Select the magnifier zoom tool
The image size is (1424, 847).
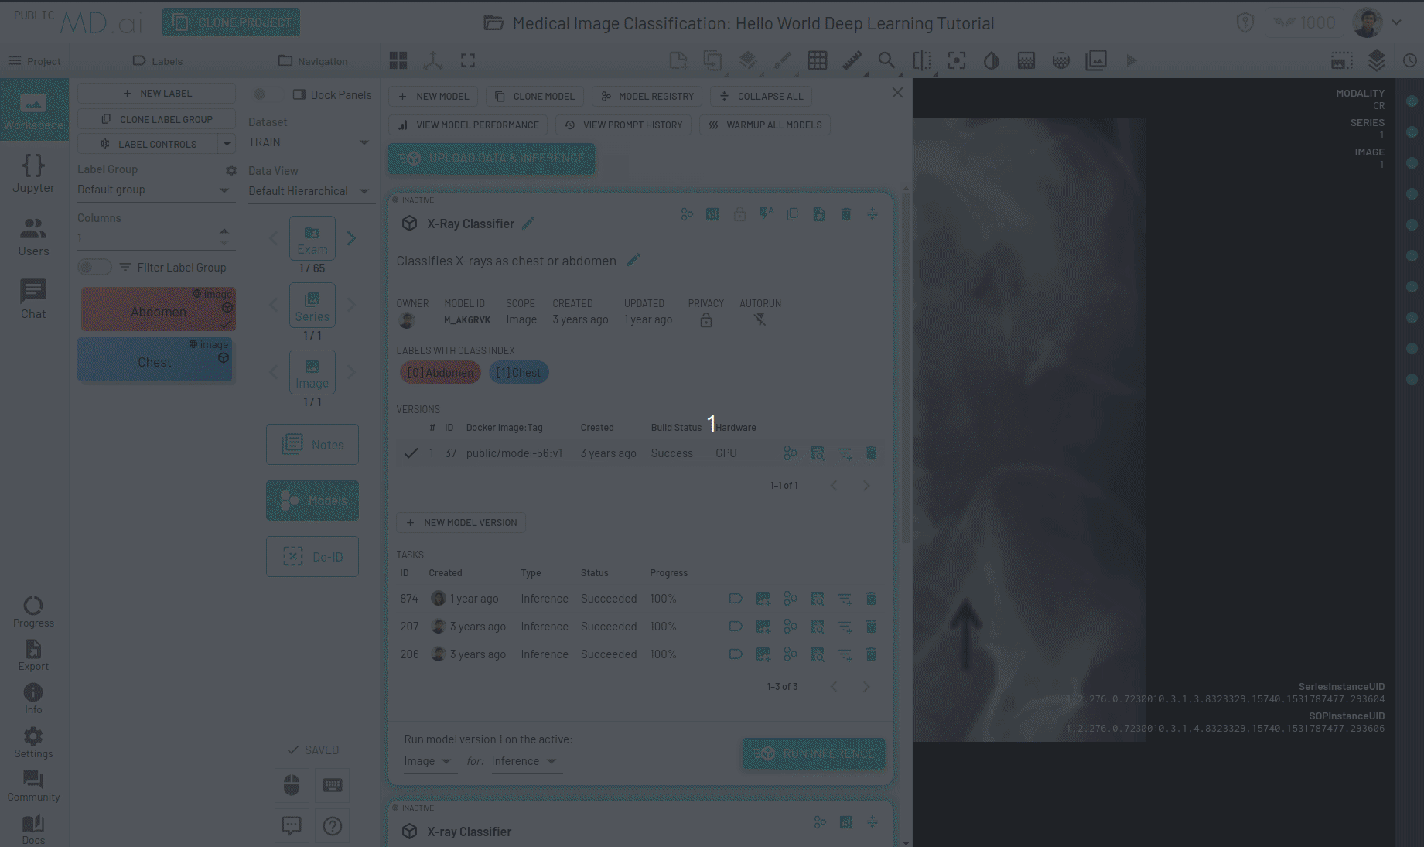click(x=886, y=60)
